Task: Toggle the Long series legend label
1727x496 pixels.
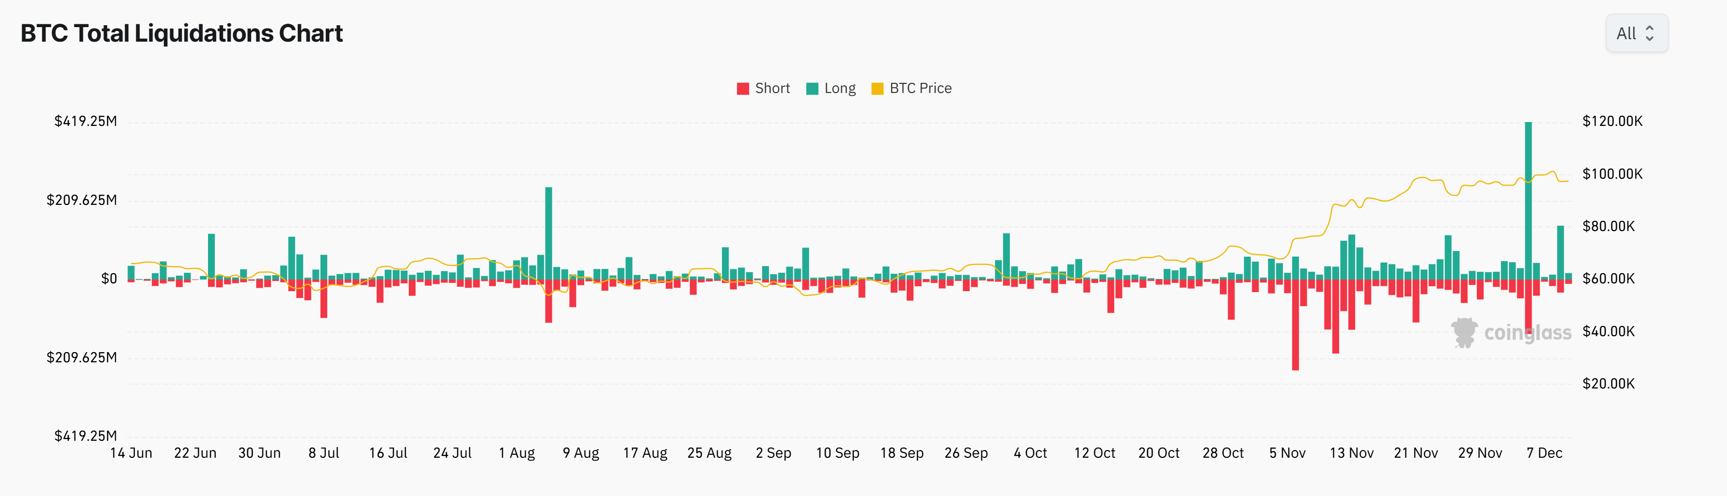Action: [840, 88]
